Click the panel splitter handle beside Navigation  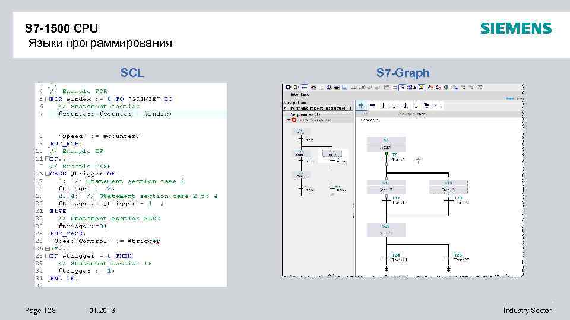(354, 210)
